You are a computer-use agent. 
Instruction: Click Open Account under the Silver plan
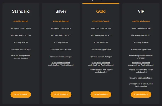[x=61, y=94]
